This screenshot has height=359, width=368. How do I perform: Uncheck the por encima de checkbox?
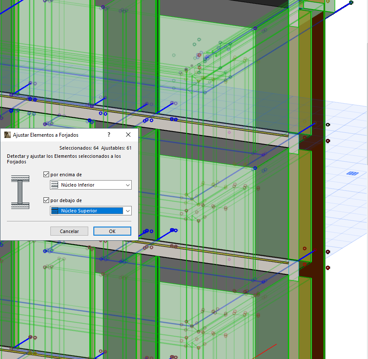pos(46,175)
